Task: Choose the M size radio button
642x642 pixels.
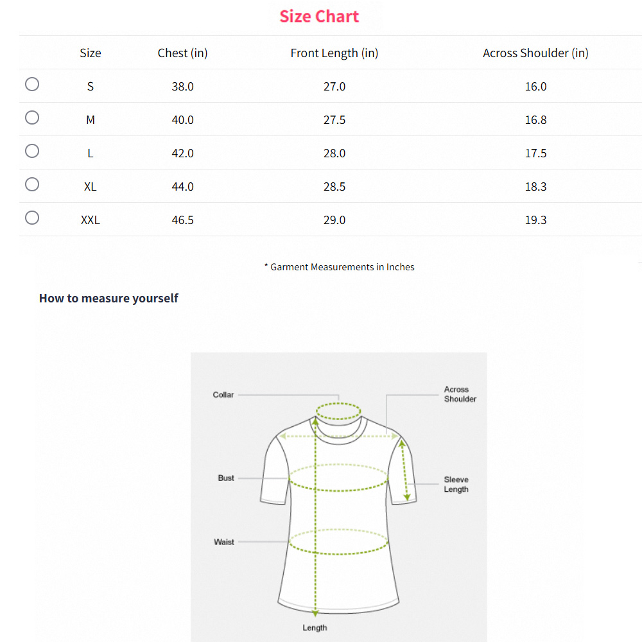Action: (x=32, y=117)
